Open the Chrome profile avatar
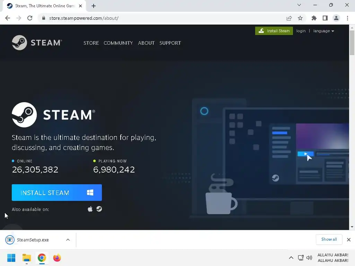The width and height of the screenshot is (355, 266). pyautogui.click(x=336, y=18)
